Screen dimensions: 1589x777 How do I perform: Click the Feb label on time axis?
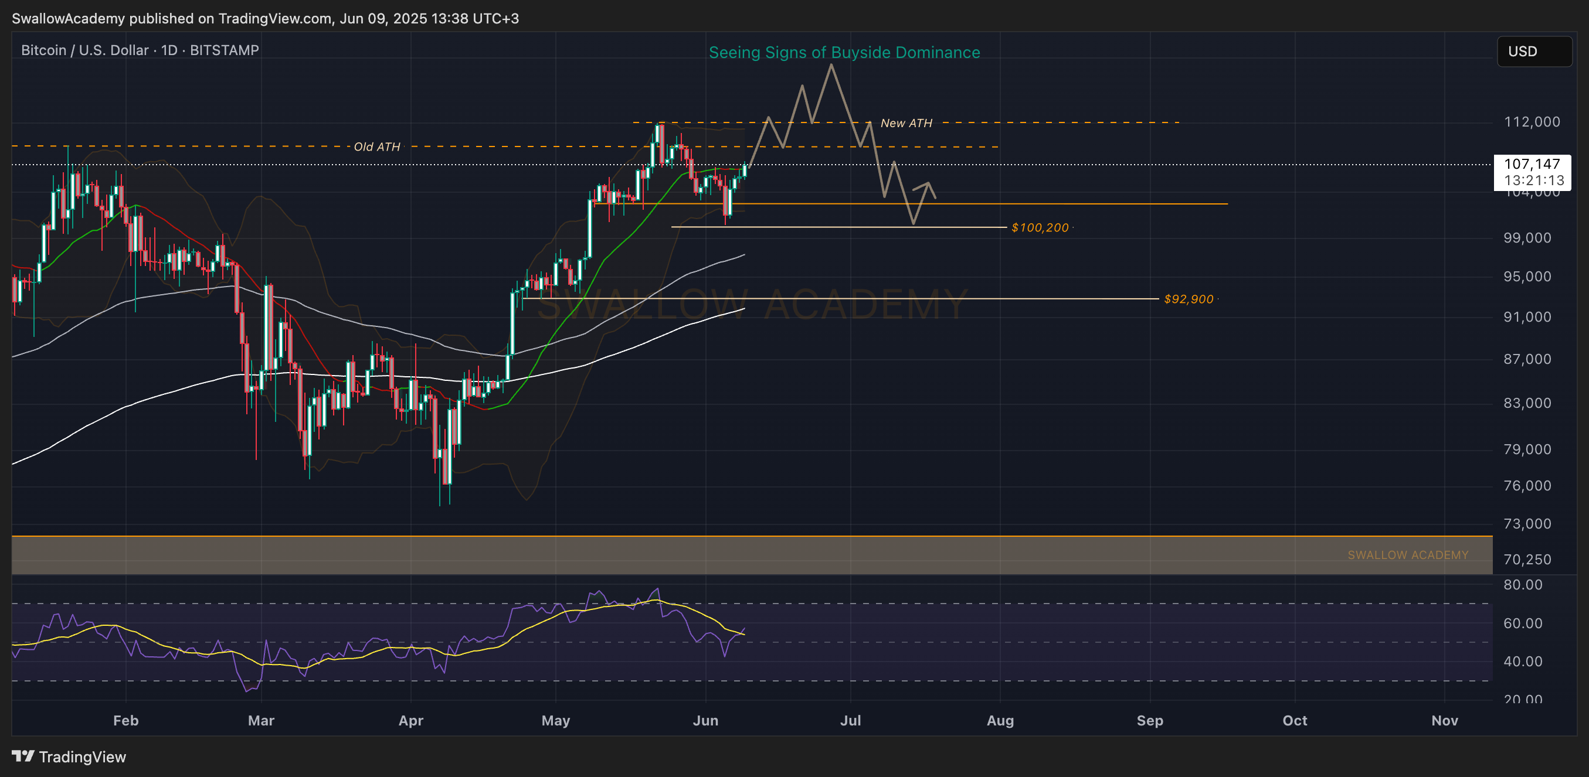coord(126,720)
